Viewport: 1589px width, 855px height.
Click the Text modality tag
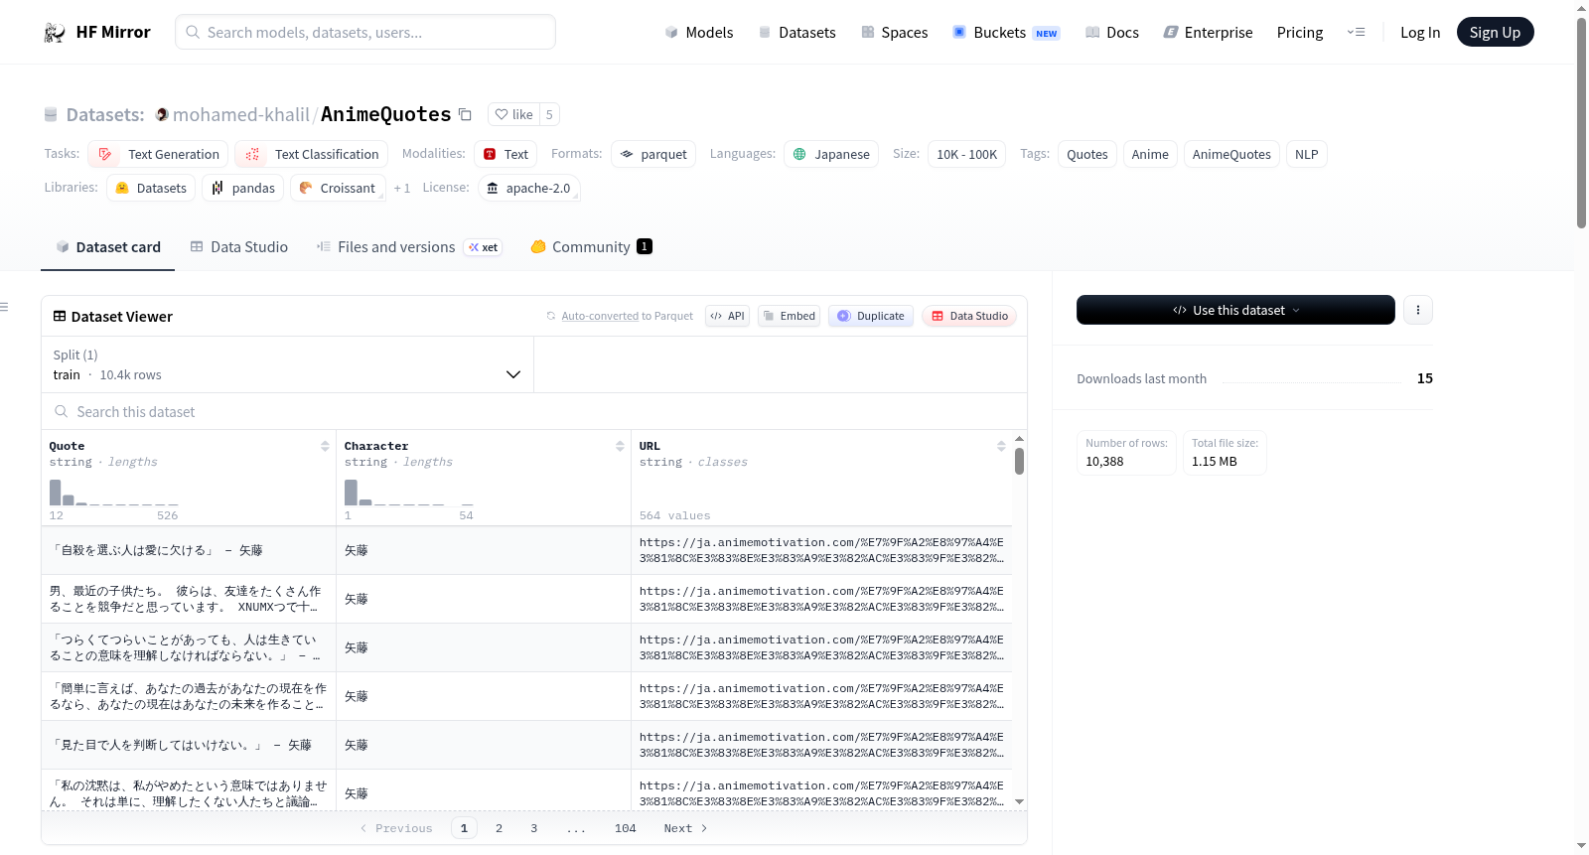click(x=506, y=154)
